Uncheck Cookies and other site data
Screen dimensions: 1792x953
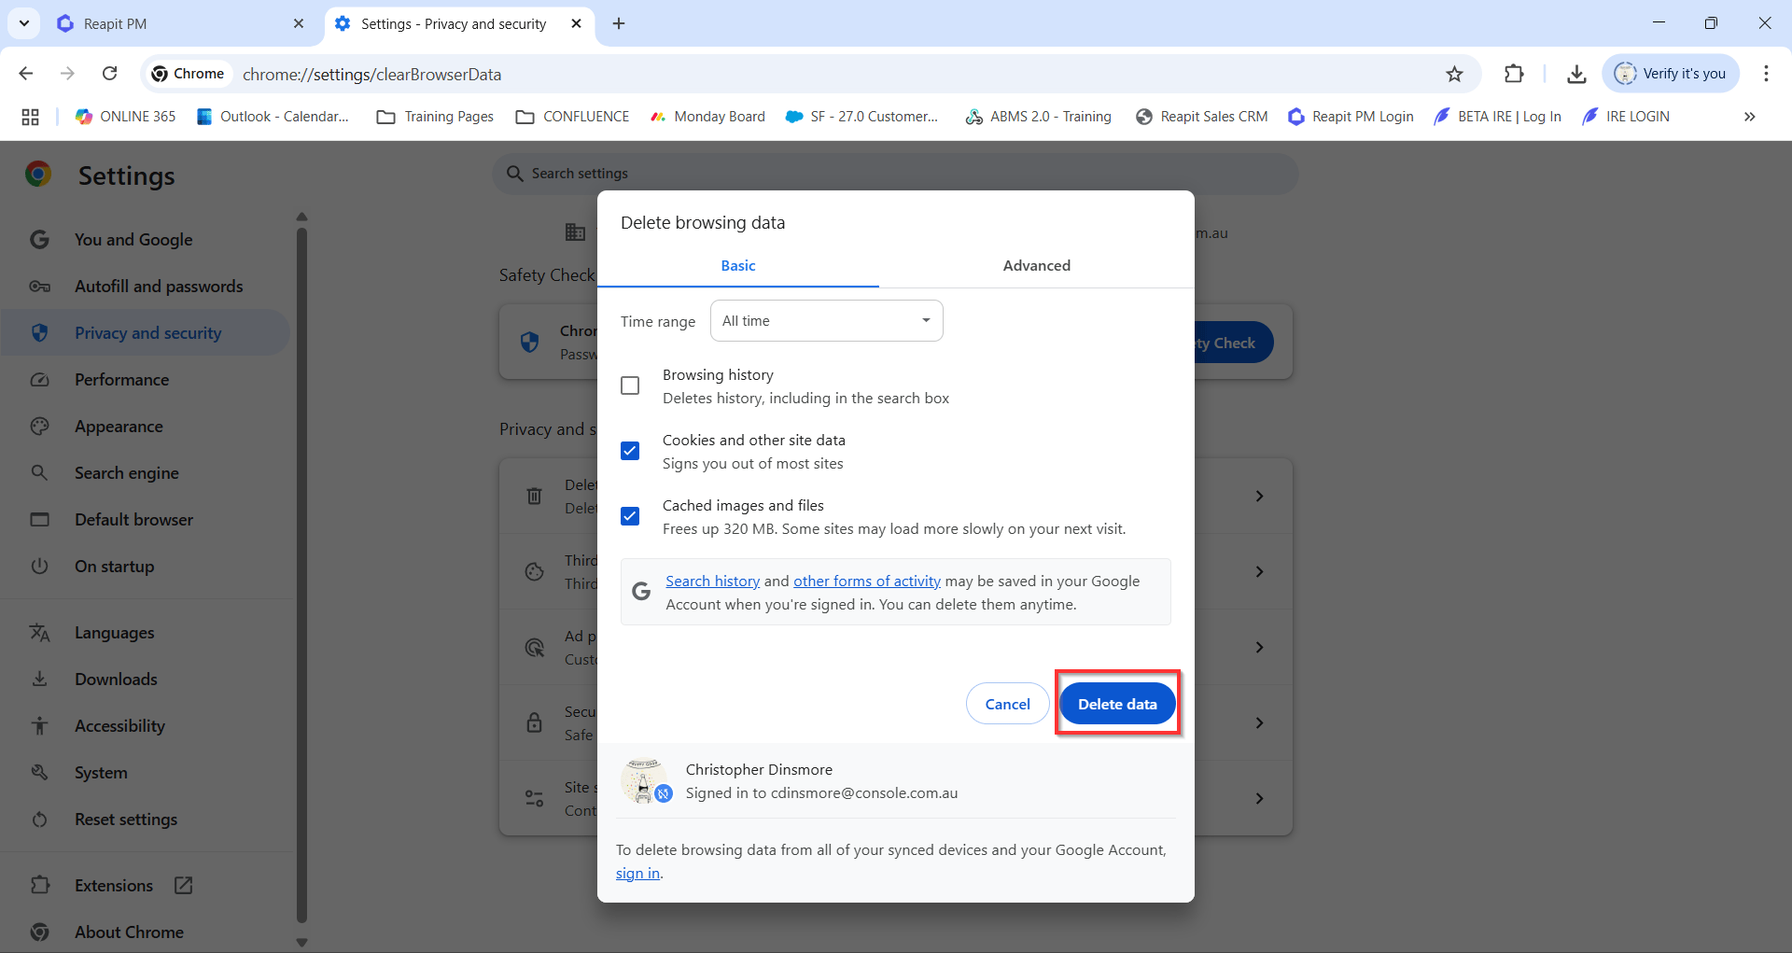click(630, 451)
